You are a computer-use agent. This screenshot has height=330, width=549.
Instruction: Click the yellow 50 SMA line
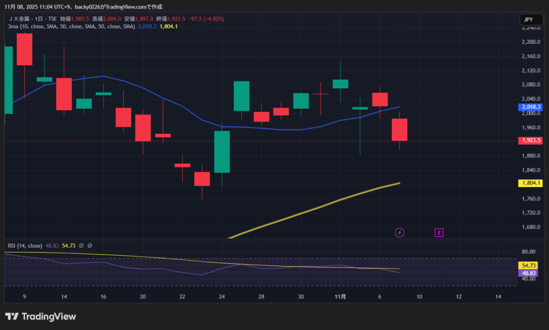click(322, 207)
